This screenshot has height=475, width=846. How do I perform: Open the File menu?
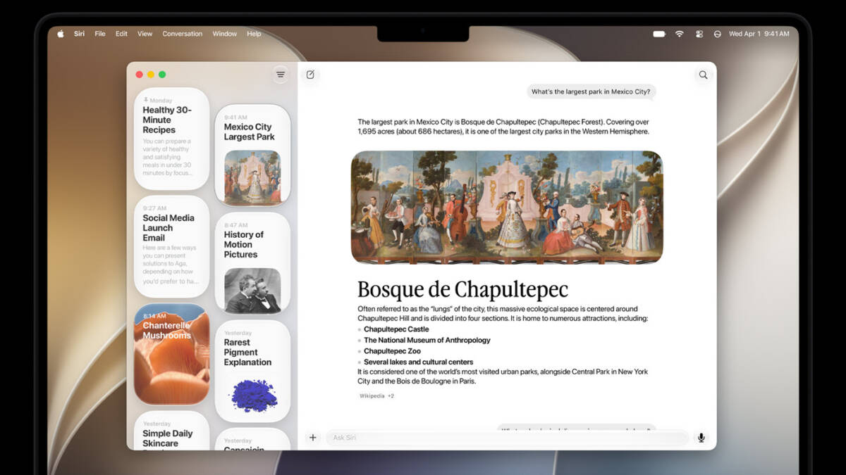[100, 34]
